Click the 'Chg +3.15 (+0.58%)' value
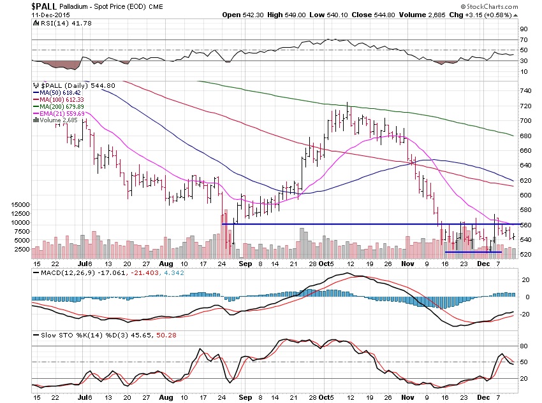This screenshot has width=542, height=403. click(x=481, y=15)
